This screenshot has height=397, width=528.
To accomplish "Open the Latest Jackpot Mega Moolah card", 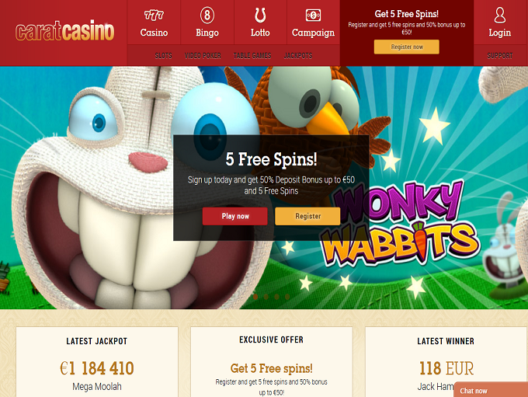I will tap(97, 361).
